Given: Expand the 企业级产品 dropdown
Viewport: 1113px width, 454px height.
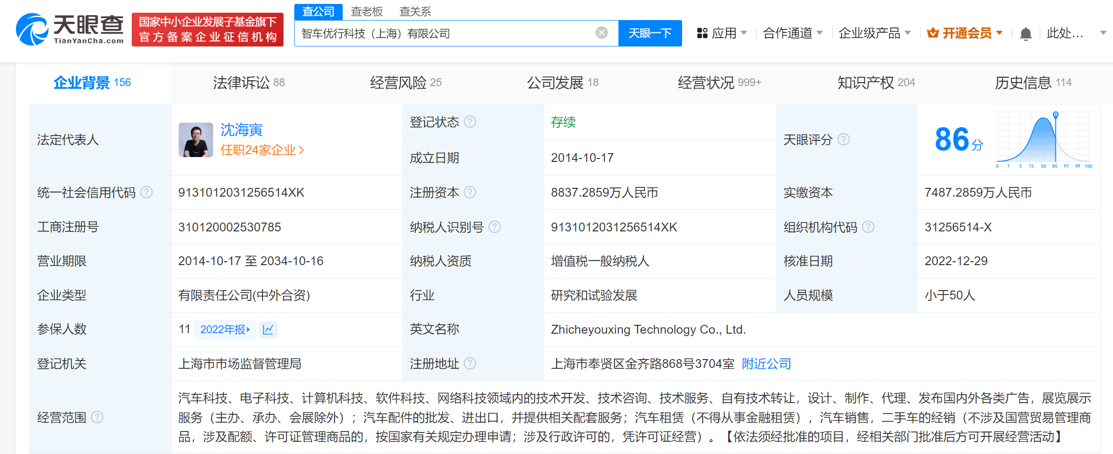Looking at the screenshot, I should pyautogui.click(x=874, y=33).
